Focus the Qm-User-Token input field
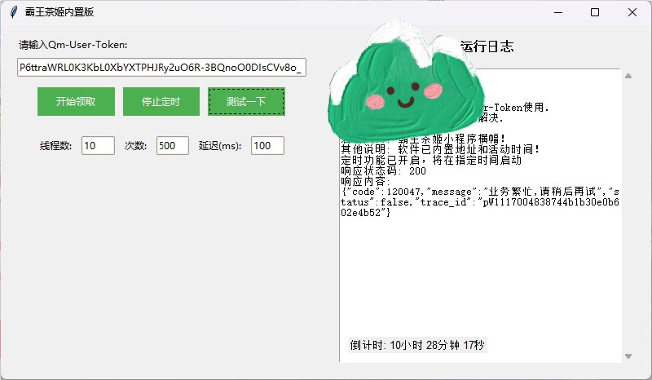The height and width of the screenshot is (380, 652). coord(161,68)
